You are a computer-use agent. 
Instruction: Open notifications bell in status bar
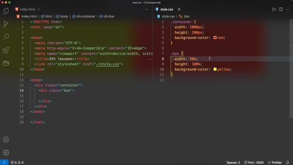288,162
